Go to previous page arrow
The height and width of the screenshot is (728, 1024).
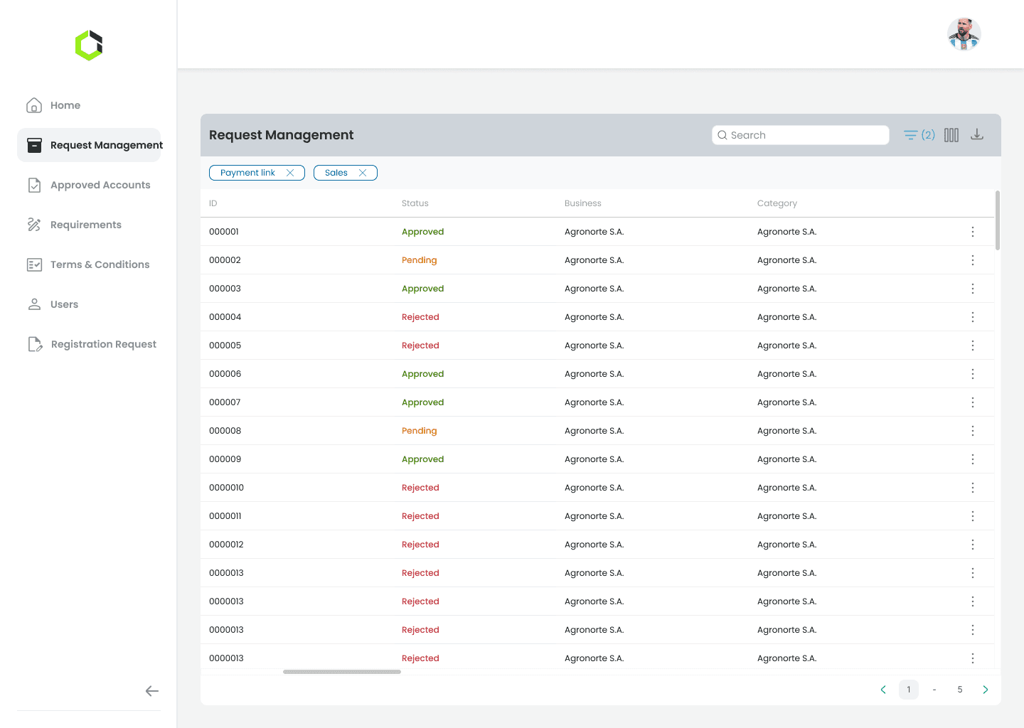point(883,690)
